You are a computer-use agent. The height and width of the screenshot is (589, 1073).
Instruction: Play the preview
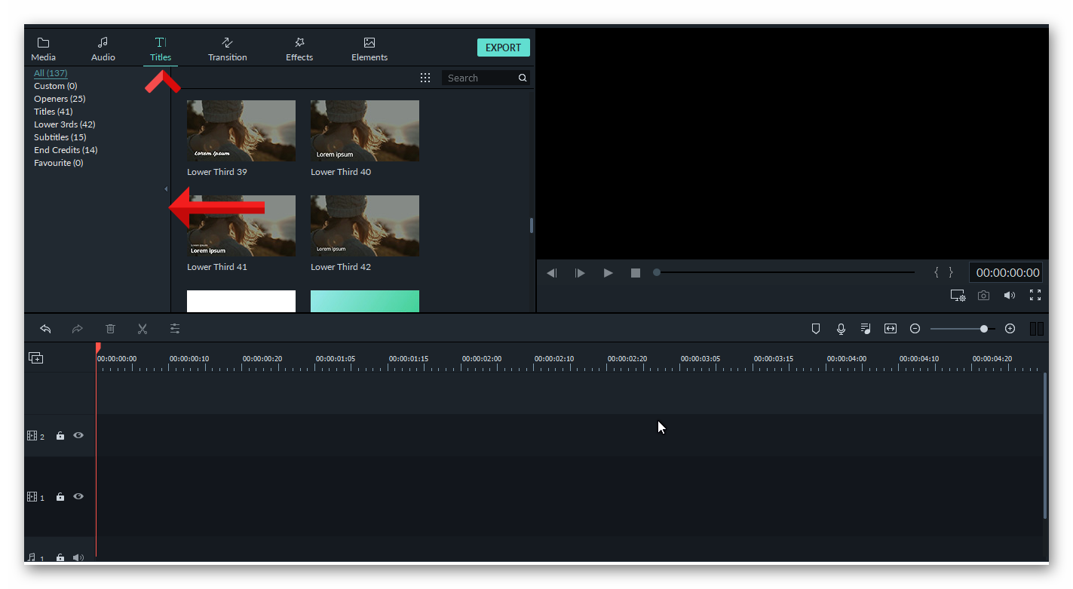(x=608, y=273)
